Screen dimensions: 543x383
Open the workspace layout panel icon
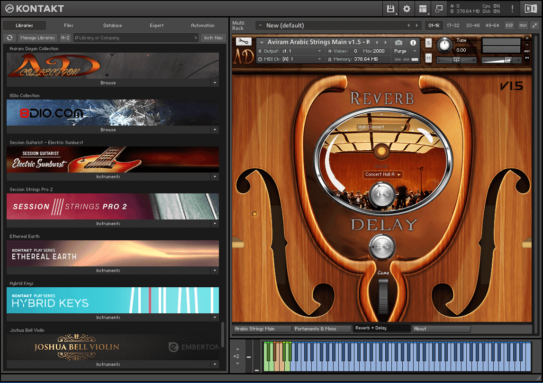[x=423, y=9]
